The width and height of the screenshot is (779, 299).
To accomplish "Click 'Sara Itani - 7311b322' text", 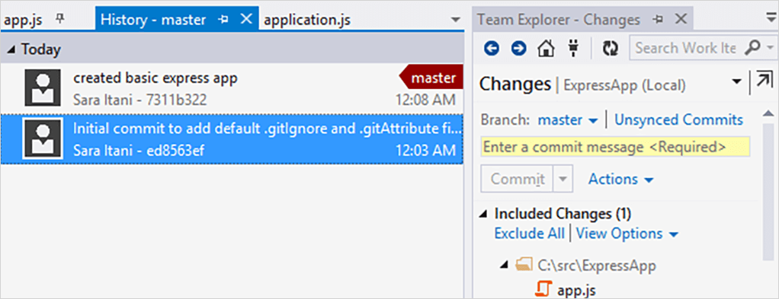I will pos(139,100).
